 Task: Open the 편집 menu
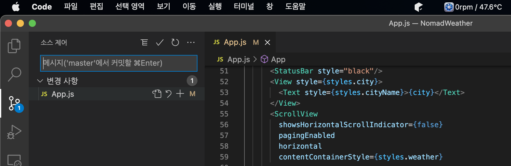pyautogui.click(x=97, y=6)
